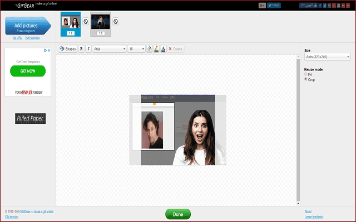Select the Crop resize mode
Screen dimensions: 356x222
pyautogui.click(x=305, y=79)
